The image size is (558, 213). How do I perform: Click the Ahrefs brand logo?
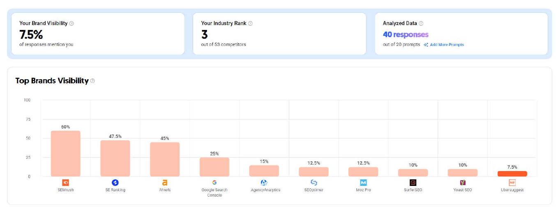point(165,183)
